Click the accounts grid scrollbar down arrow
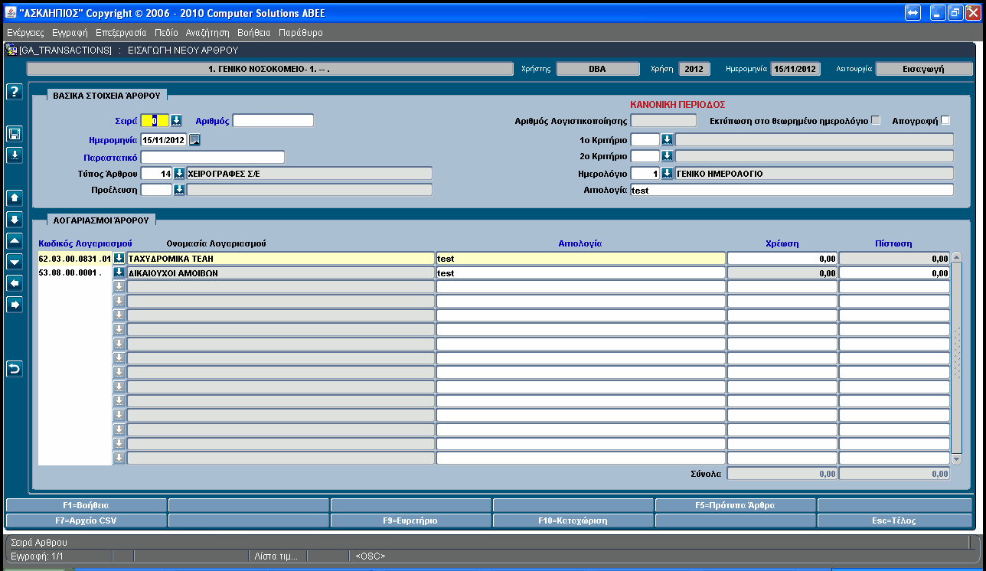 click(x=956, y=458)
